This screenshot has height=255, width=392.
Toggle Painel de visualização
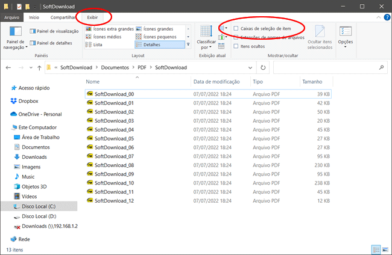coord(56,31)
